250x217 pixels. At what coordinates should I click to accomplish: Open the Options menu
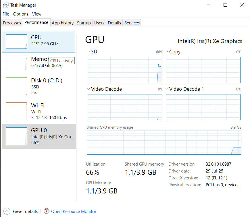(x=21, y=14)
